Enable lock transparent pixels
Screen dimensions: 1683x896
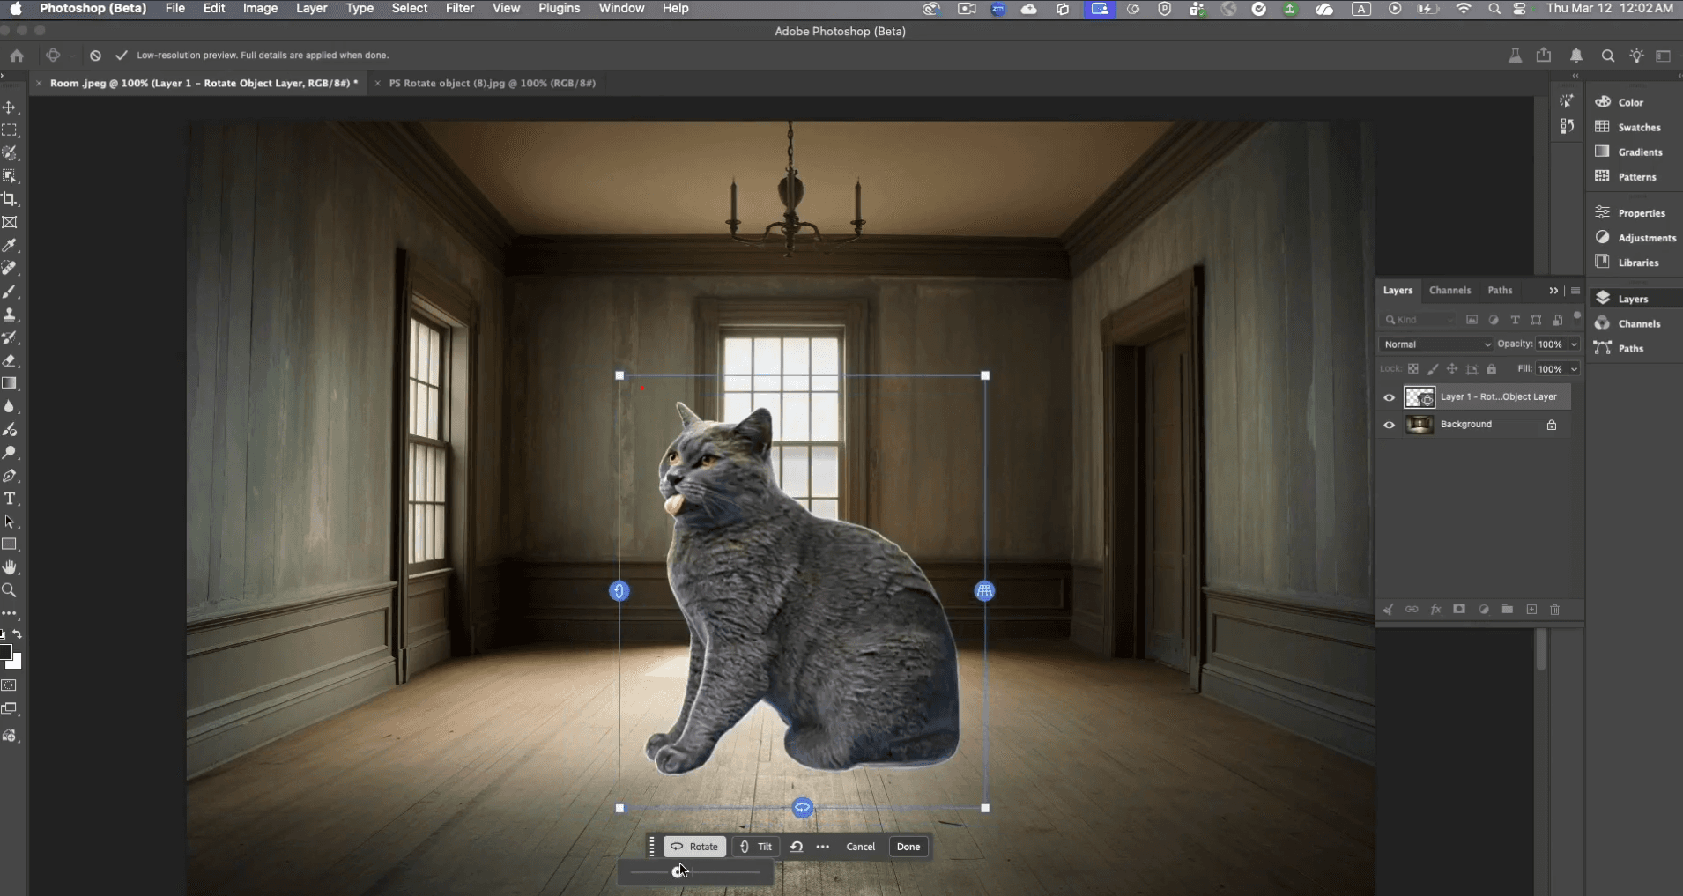[x=1413, y=368]
